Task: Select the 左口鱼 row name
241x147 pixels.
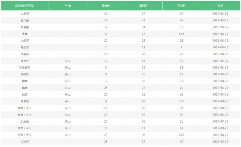Action: [25, 20]
